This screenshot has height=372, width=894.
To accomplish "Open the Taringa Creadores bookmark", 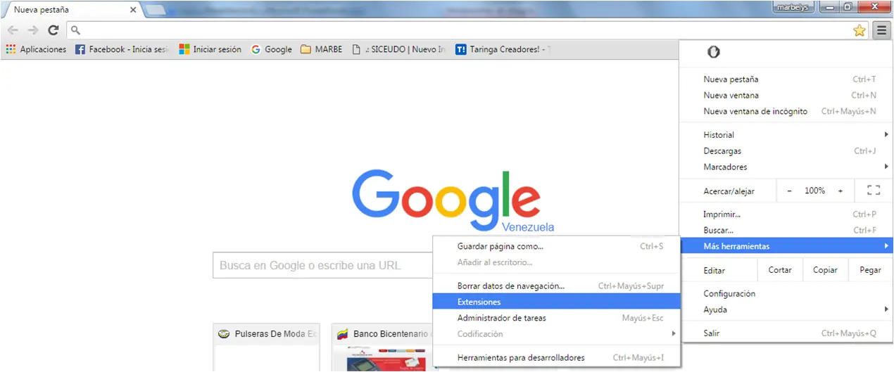I will pyautogui.click(x=503, y=49).
